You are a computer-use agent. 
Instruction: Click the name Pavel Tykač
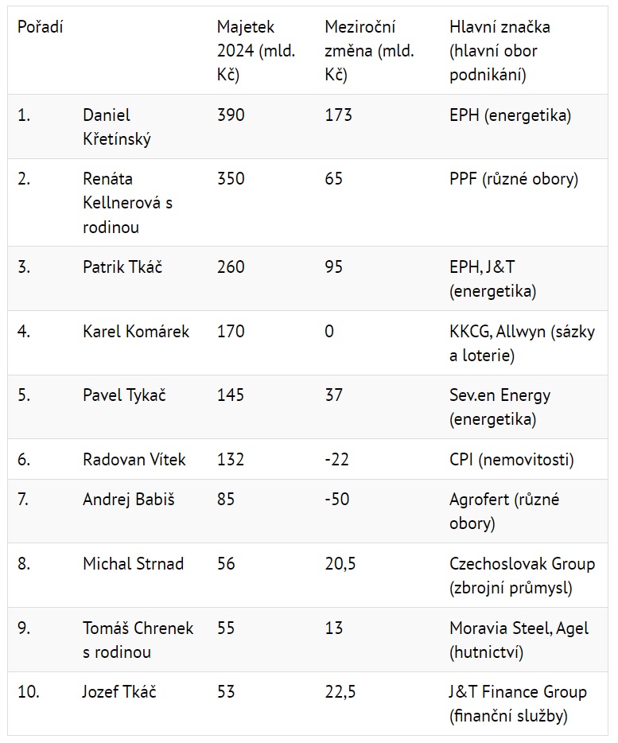tap(124, 395)
